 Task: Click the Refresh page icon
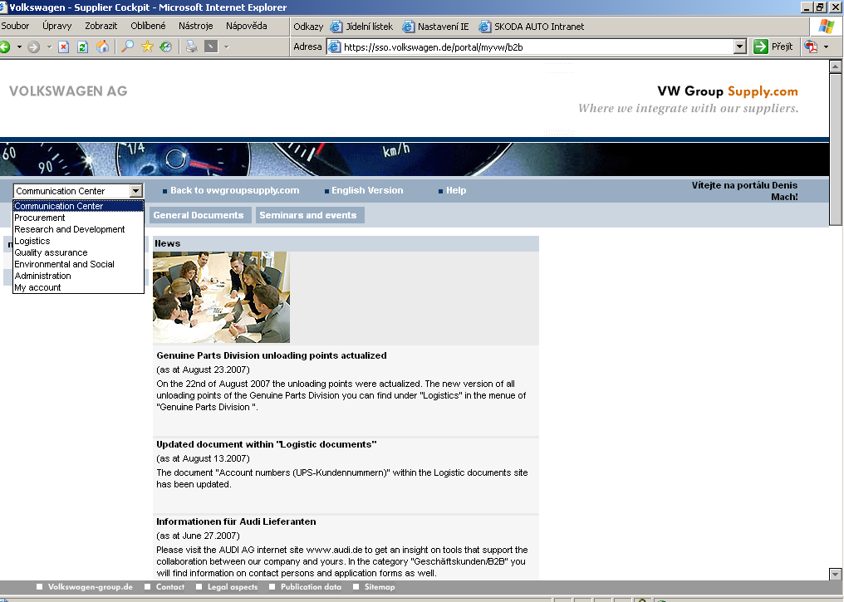[82, 47]
